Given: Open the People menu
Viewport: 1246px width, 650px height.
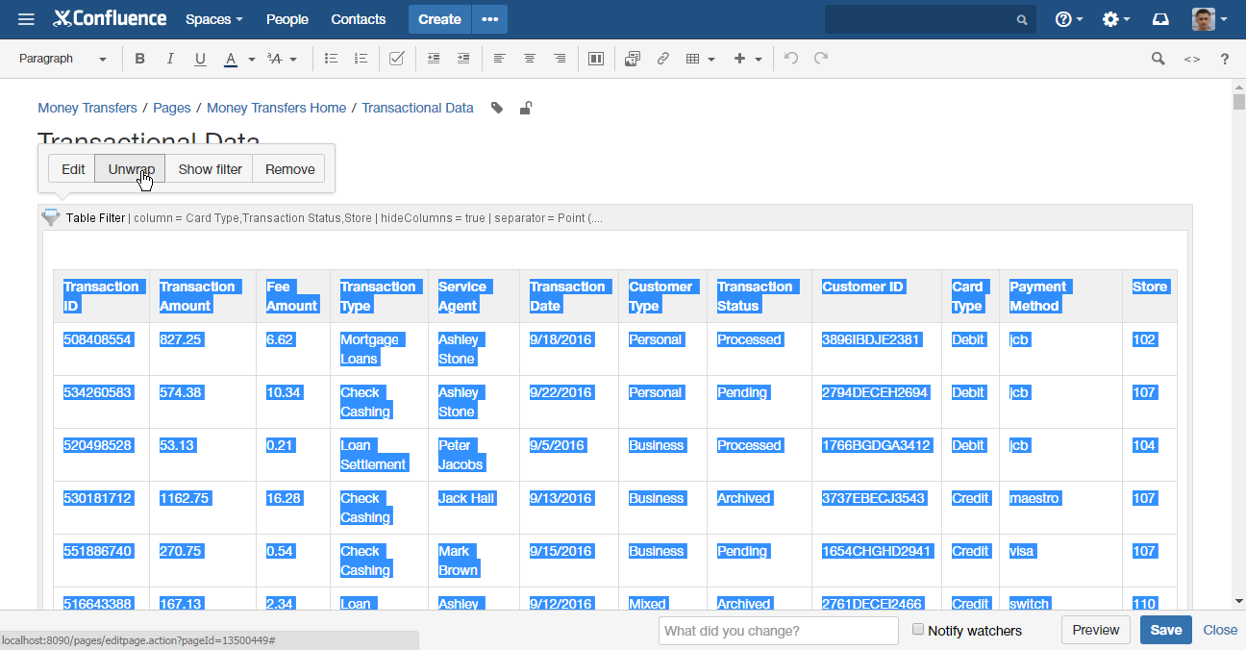Looking at the screenshot, I should (x=287, y=19).
